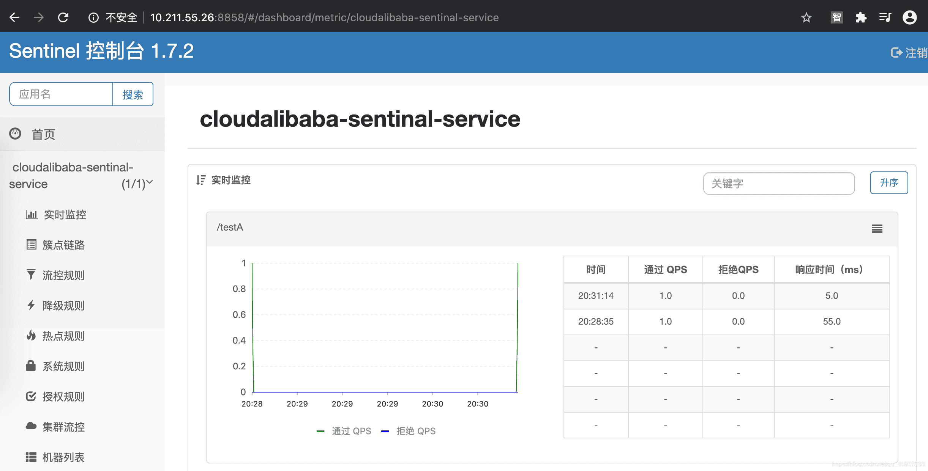
Task: Click the browser address bar URL
Action: [324, 17]
